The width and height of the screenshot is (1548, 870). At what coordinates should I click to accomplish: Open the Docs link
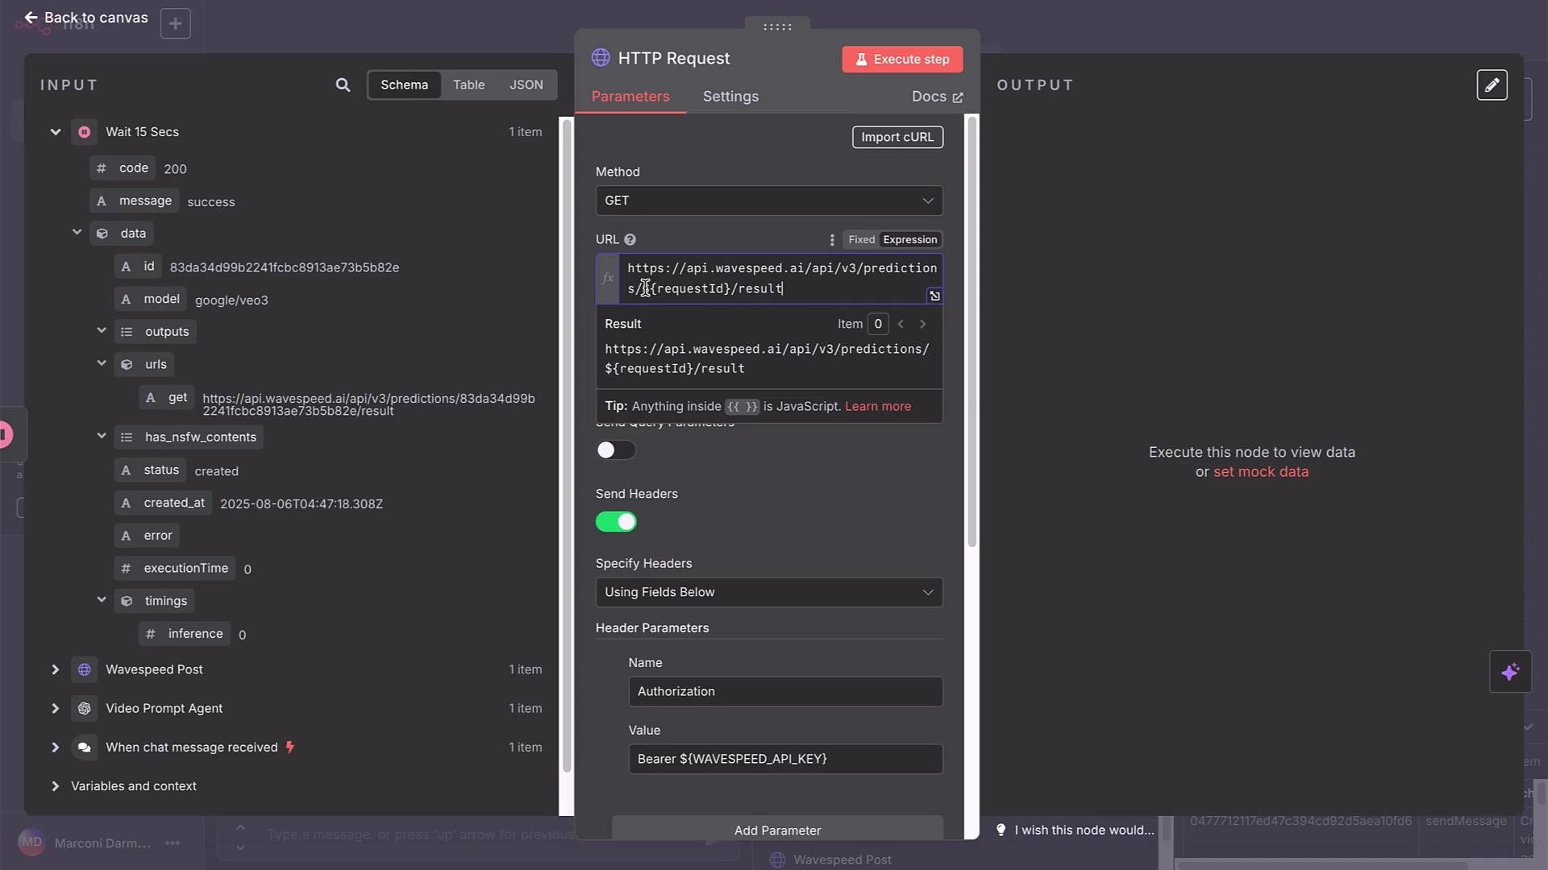pyautogui.click(x=937, y=97)
